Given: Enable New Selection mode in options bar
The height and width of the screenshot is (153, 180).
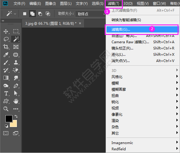Looking at the screenshot, I should 25,14.
